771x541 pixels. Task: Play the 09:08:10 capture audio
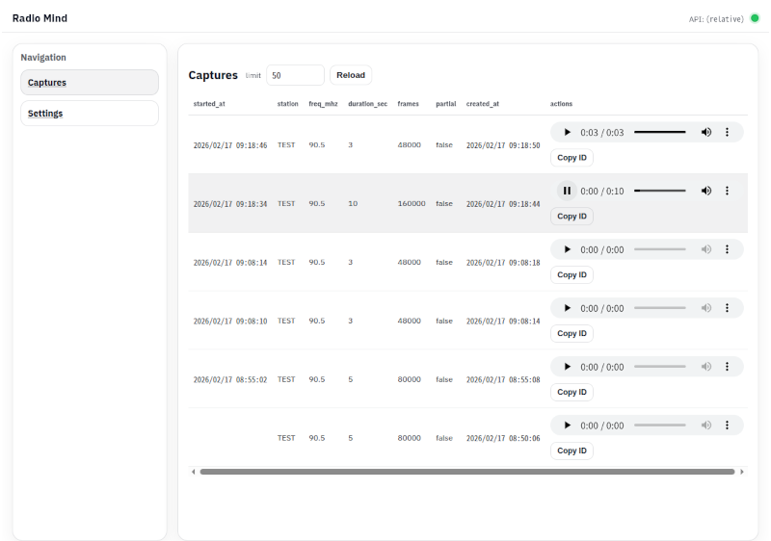(x=567, y=308)
